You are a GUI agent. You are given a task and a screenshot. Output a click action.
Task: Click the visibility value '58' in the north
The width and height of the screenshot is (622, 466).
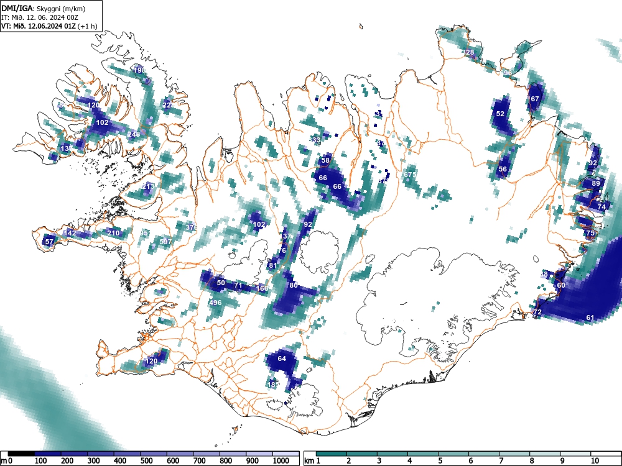(325, 160)
